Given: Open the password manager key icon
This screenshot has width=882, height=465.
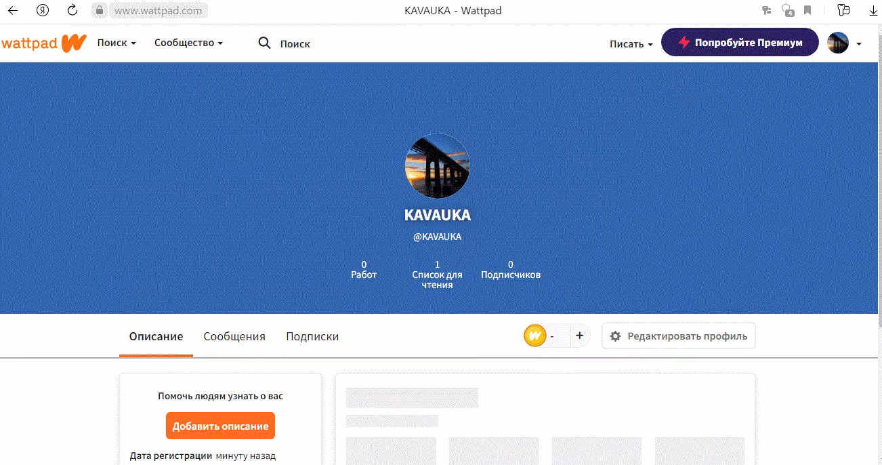Looking at the screenshot, I should click(x=767, y=10).
